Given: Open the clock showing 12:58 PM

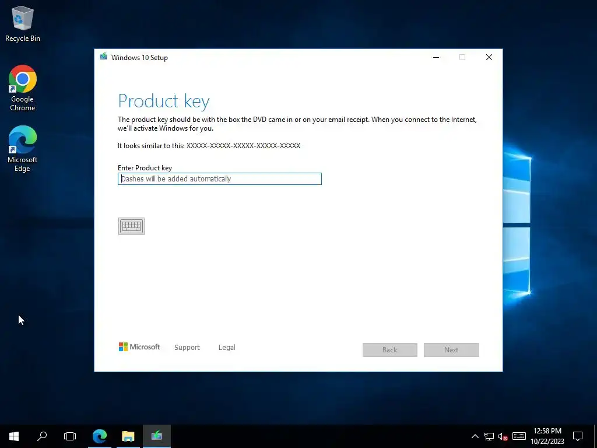Looking at the screenshot, I should (x=547, y=436).
